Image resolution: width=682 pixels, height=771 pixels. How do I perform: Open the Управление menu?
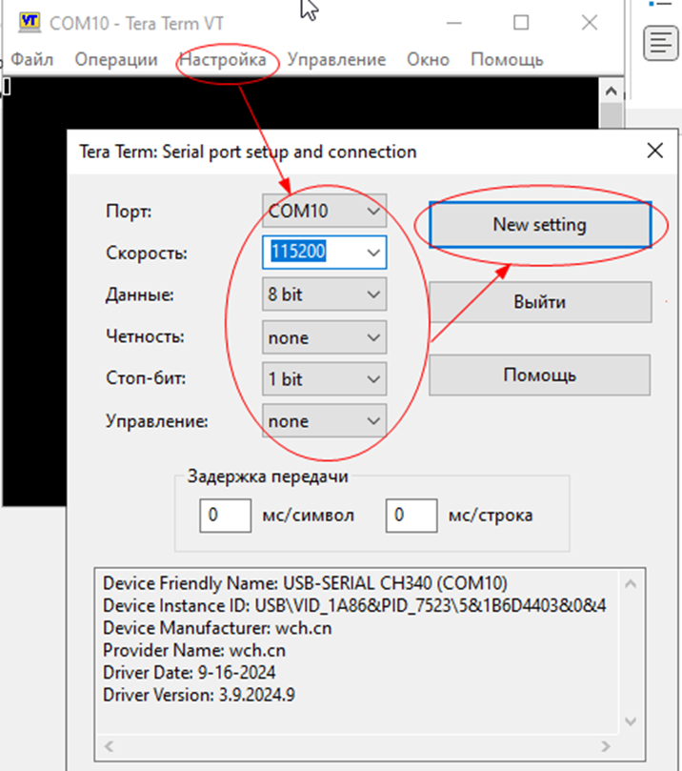pos(336,59)
